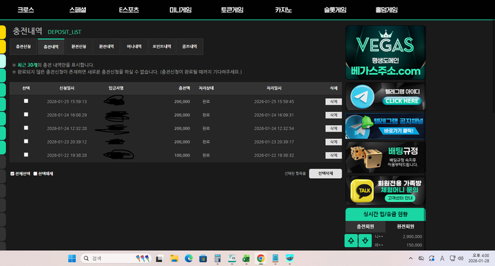The height and width of the screenshot is (266, 495).
Task: Check the box for the 2026-01-25 15:59:13 deposit
Action: coord(26,101)
